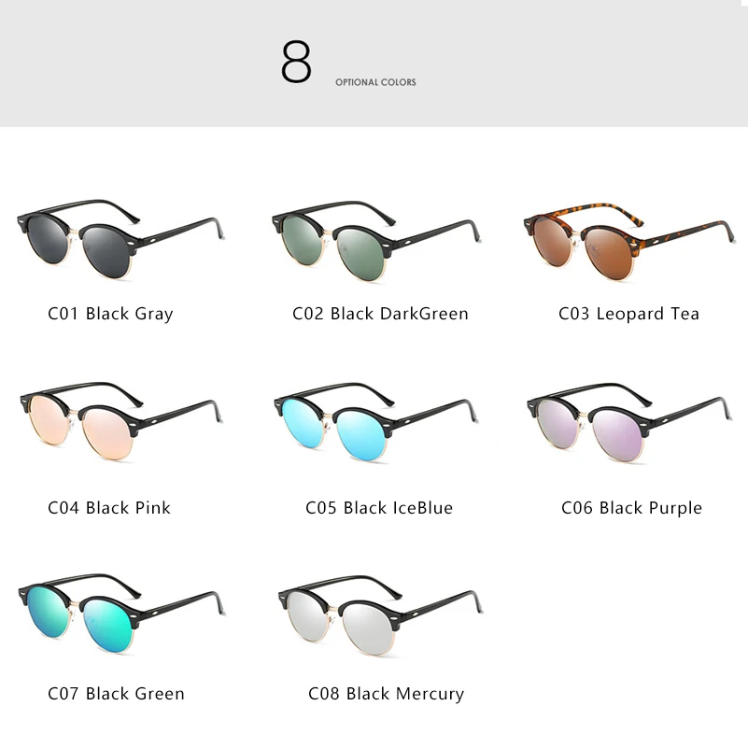The height and width of the screenshot is (748, 748).
Task: Click the C04 Black Pink label
Action: coord(108,508)
